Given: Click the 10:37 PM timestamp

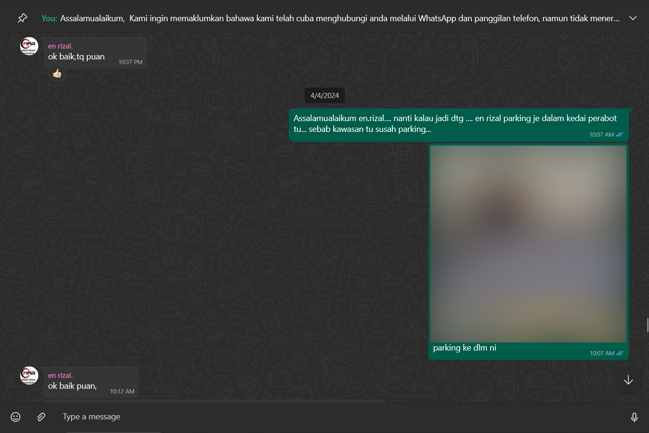Looking at the screenshot, I should pyautogui.click(x=131, y=62).
